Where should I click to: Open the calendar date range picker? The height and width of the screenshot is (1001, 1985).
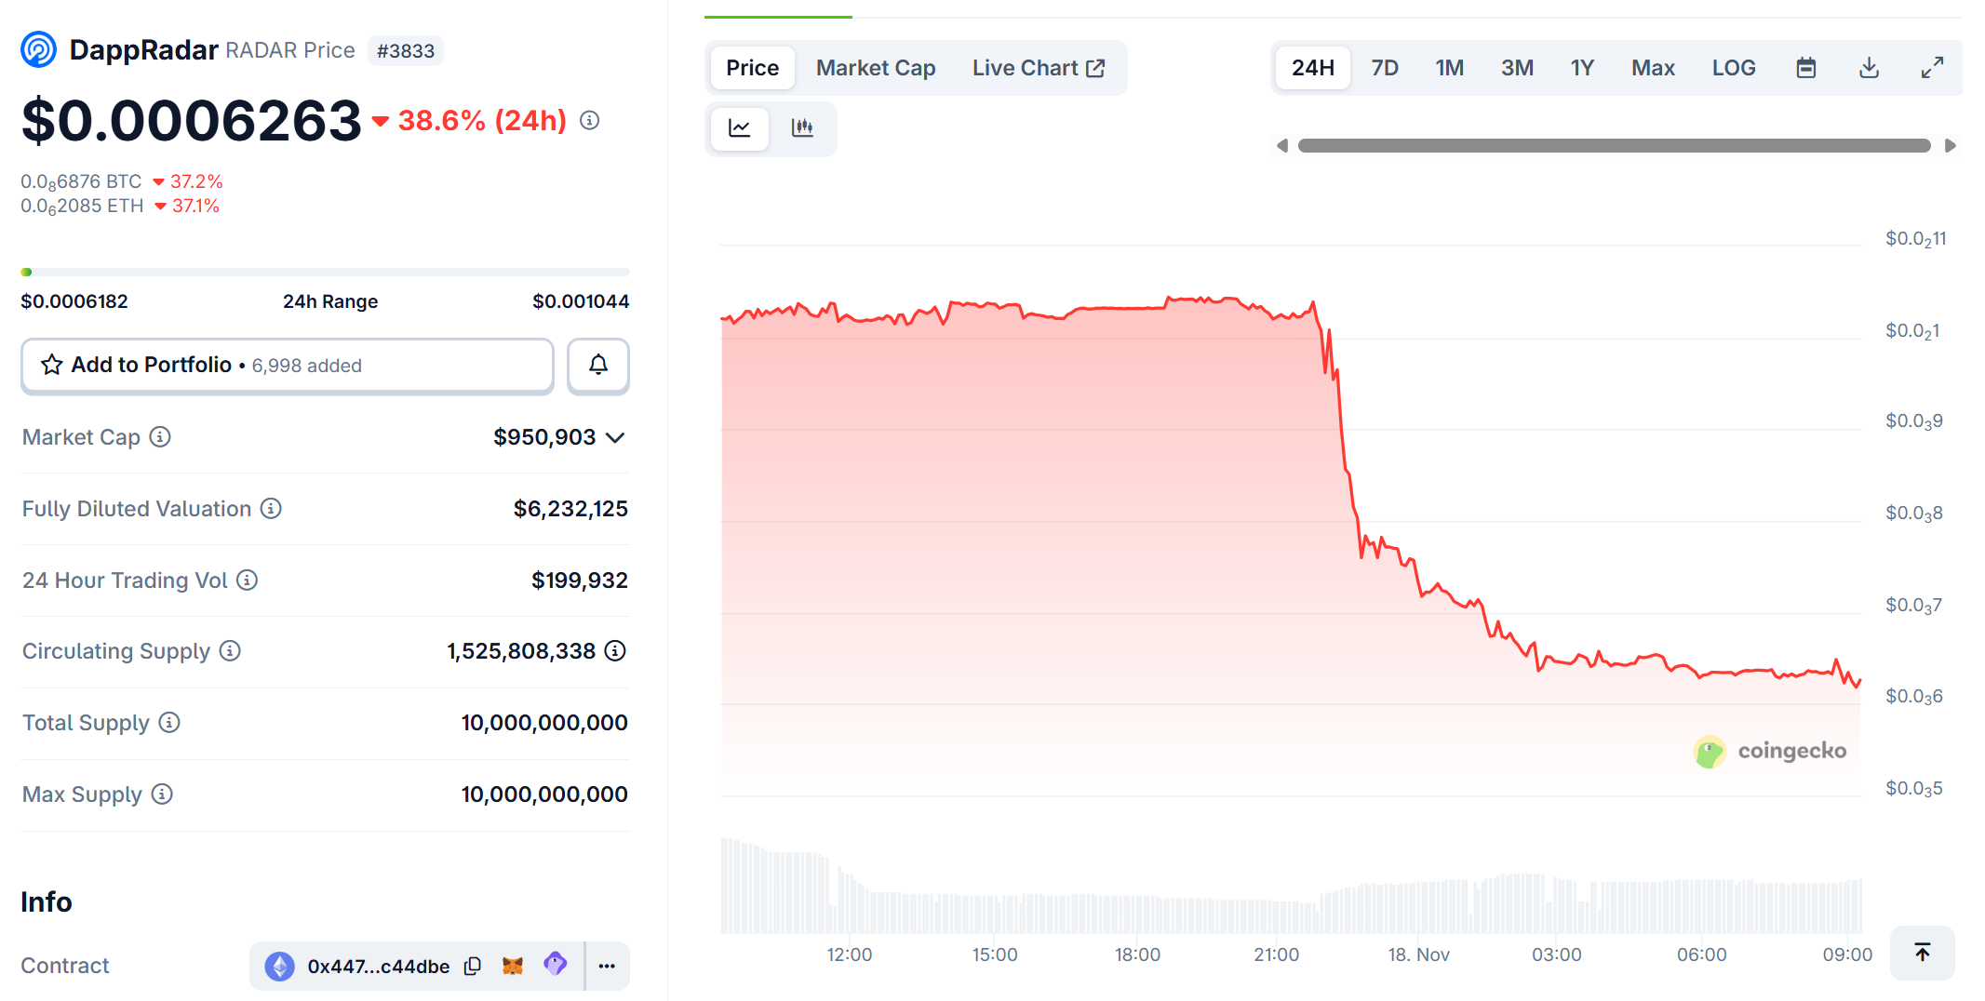tap(1806, 67)
